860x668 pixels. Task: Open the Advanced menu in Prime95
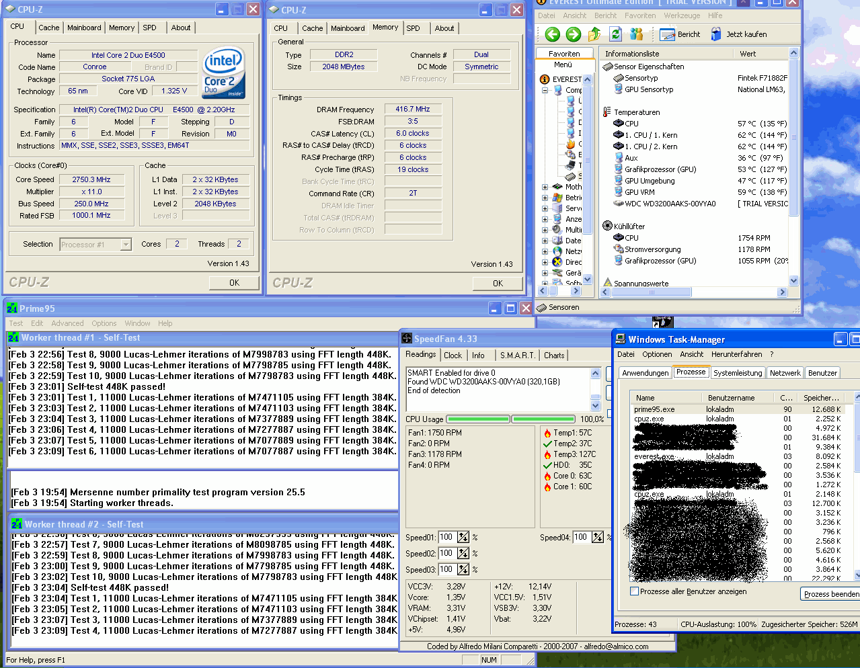point(67,323)
